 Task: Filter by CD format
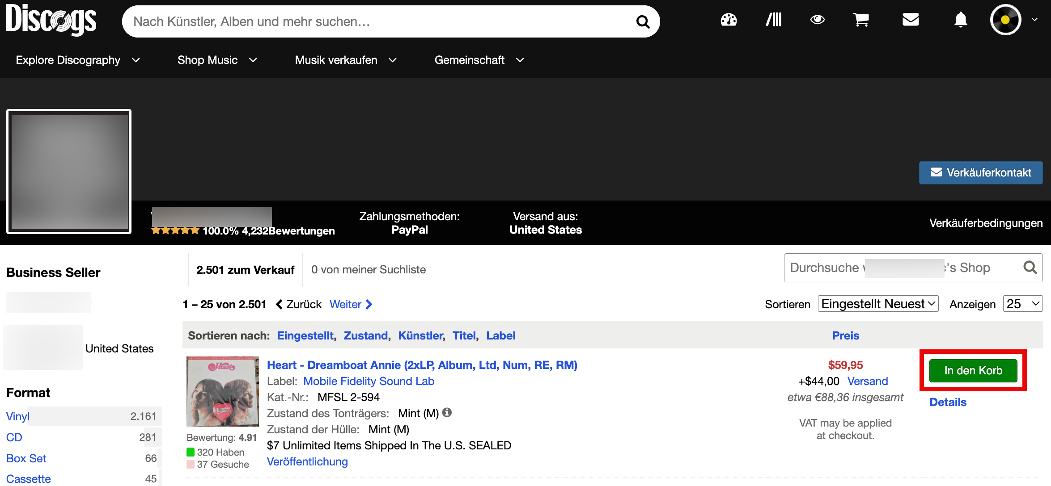click(x=14, y=437)
